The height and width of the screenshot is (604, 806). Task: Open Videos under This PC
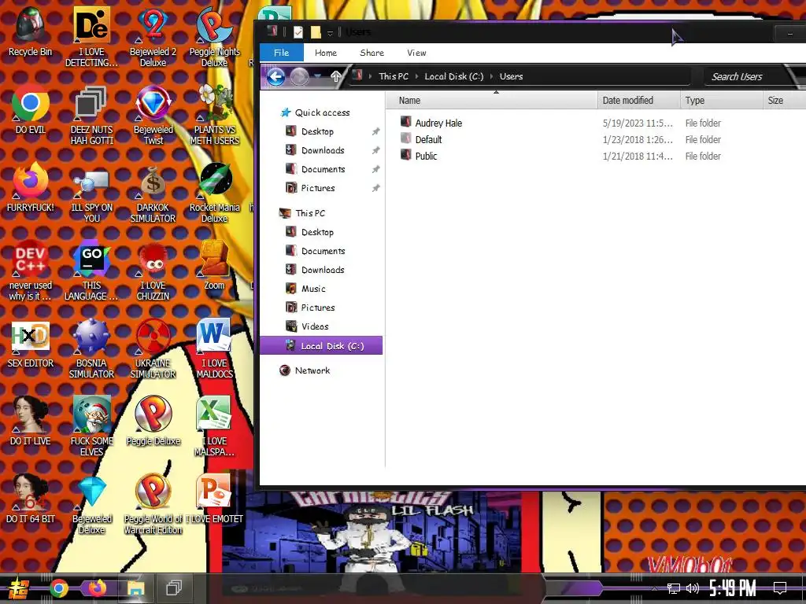(x=315, y=326)
